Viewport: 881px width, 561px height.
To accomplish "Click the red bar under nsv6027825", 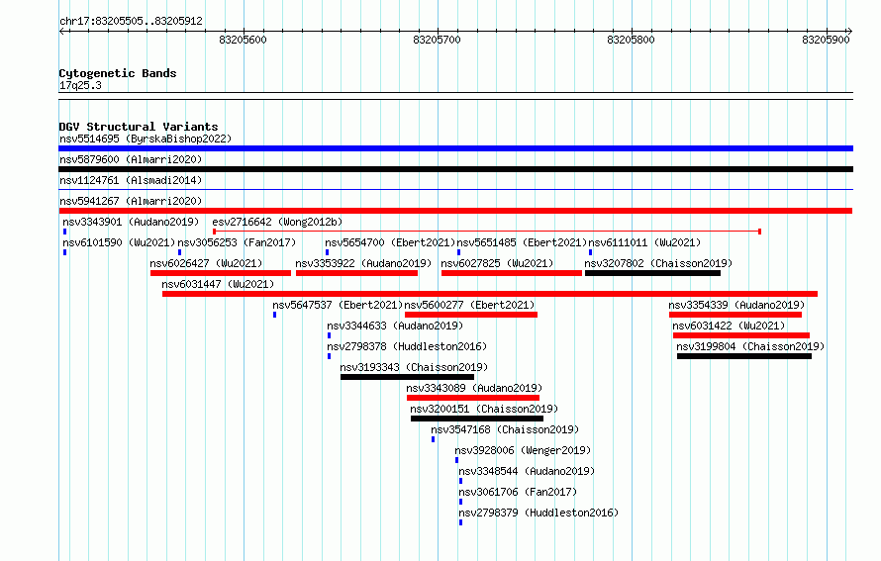I will point(512,273).
